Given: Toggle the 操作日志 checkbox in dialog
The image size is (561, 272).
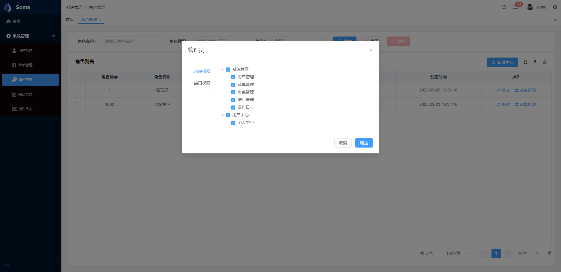Looking at the screenshot, I should pos(233,108).
